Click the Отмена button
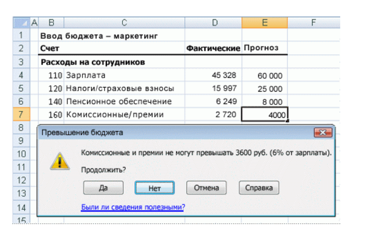Viewport: 366px width, 231px height. (205, 188)
